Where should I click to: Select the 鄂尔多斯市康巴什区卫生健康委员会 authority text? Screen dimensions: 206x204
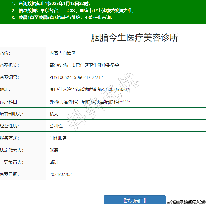84,65
